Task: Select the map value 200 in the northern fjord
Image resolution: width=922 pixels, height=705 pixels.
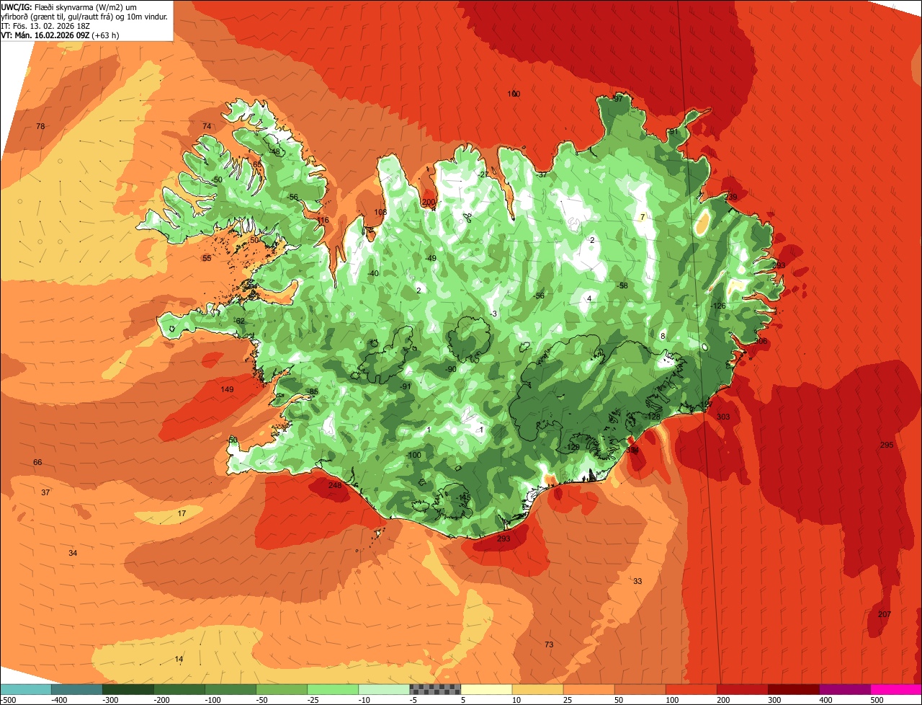Action: (429, 203)
